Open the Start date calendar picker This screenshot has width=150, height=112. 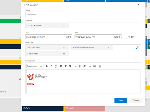tap(66, 37)
